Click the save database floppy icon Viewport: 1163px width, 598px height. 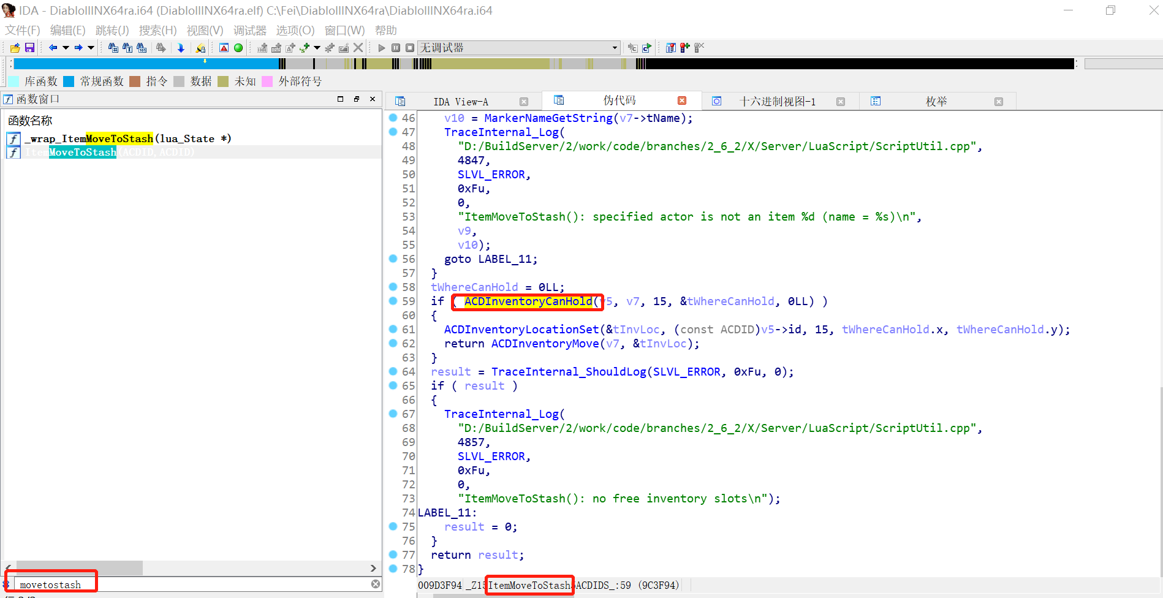pyautogui.click(x=29, y=48)
